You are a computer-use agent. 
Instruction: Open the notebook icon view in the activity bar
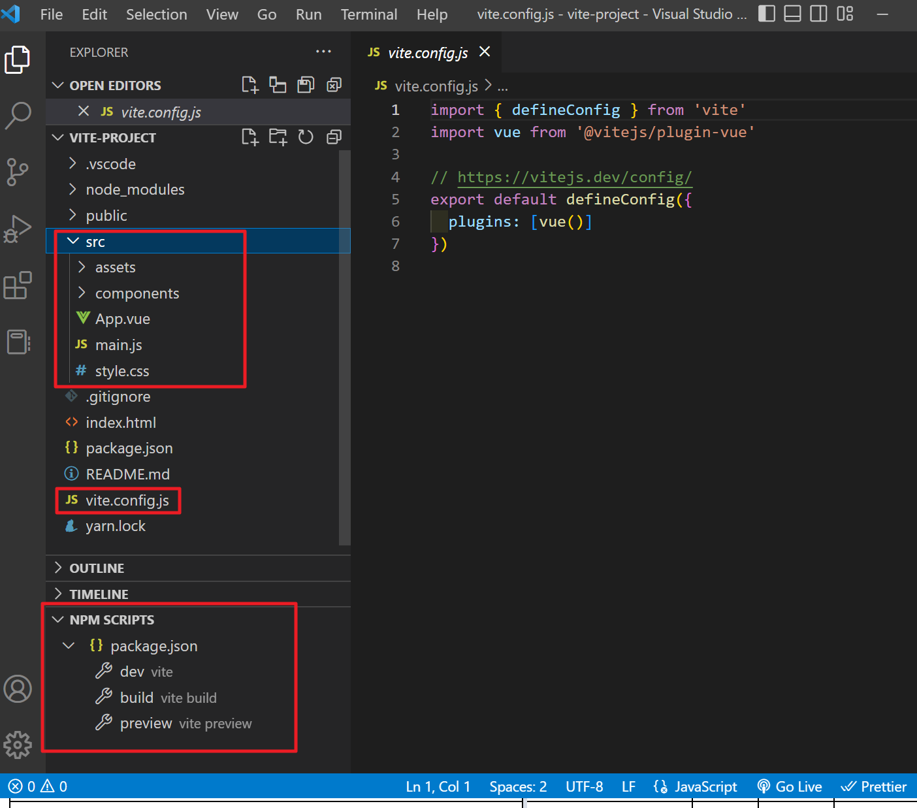pyautogui.click(x=18, y=342)
